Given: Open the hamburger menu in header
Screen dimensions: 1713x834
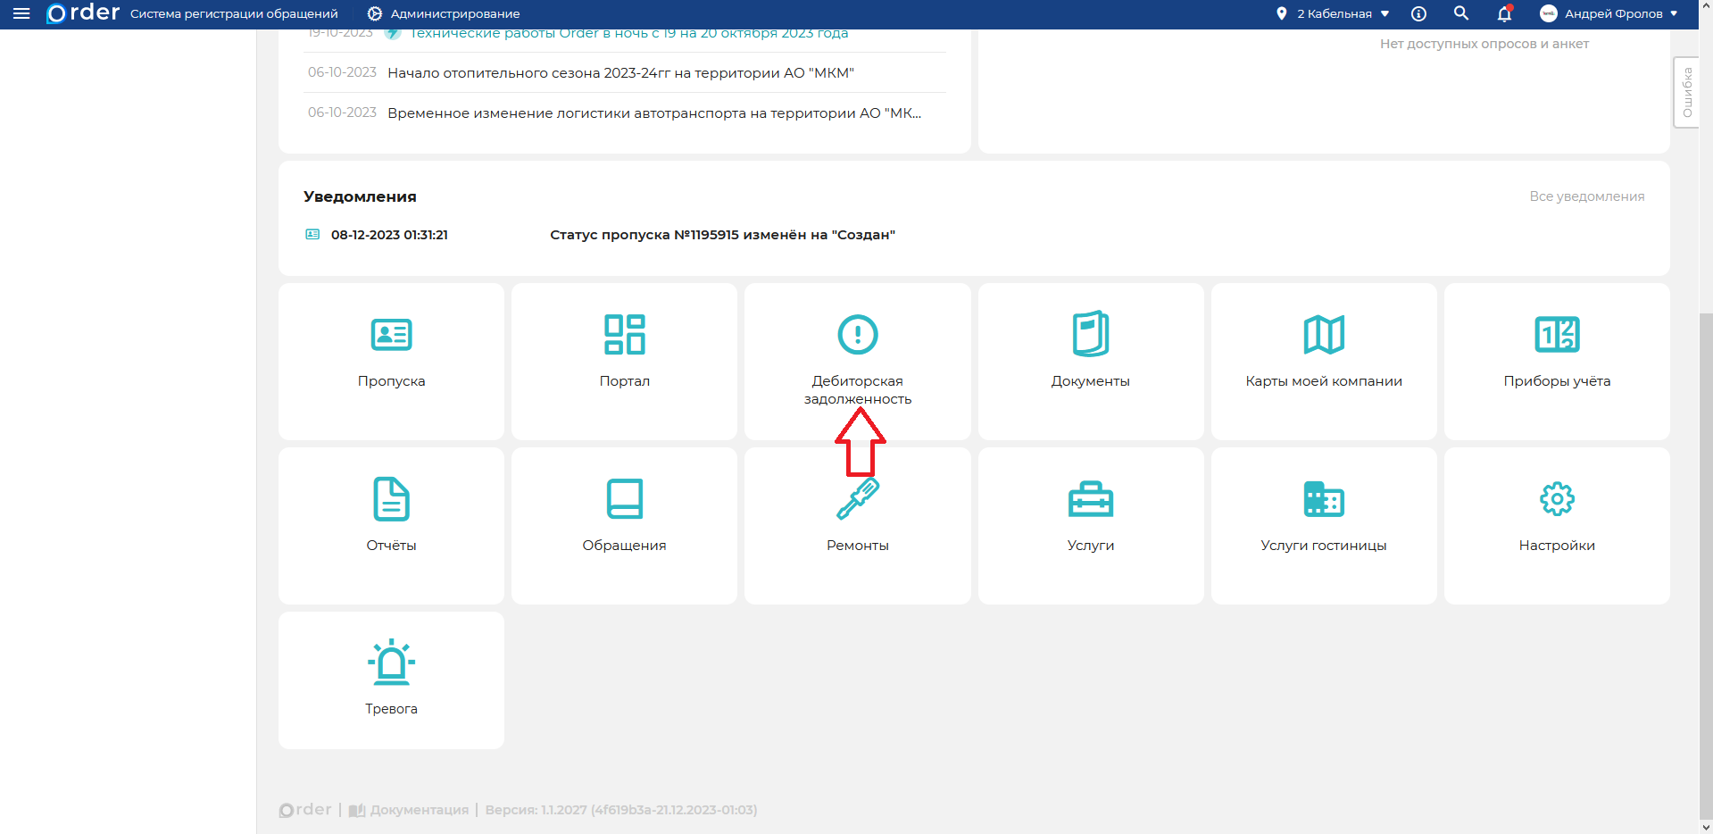Looking at the screenshot, I should click(21, 13).
